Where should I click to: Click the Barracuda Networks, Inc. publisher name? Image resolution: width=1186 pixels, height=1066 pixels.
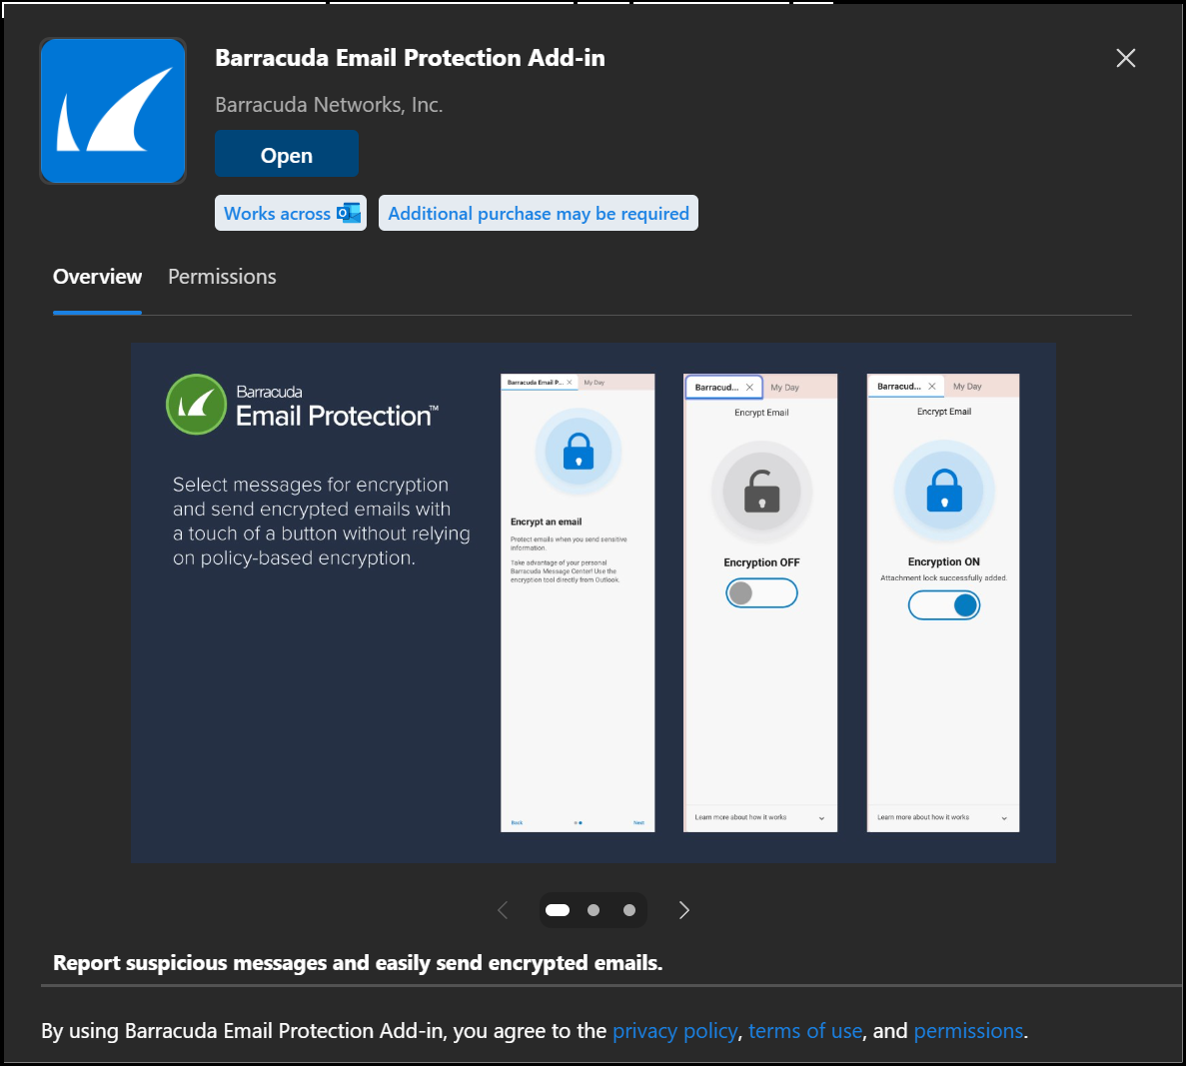tap(329, 105)
